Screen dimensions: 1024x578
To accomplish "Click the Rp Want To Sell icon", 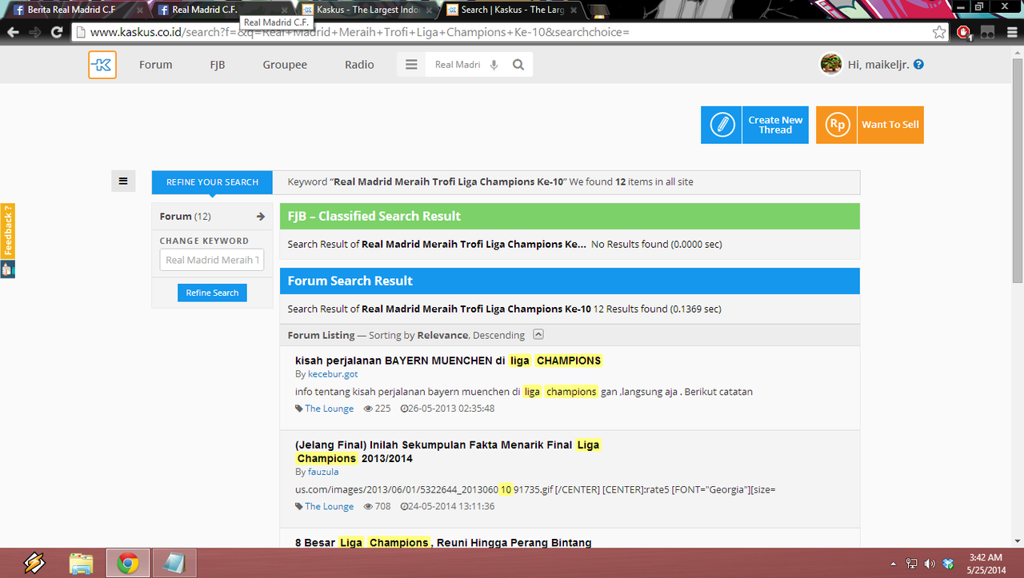I will (x=837, y=125).
